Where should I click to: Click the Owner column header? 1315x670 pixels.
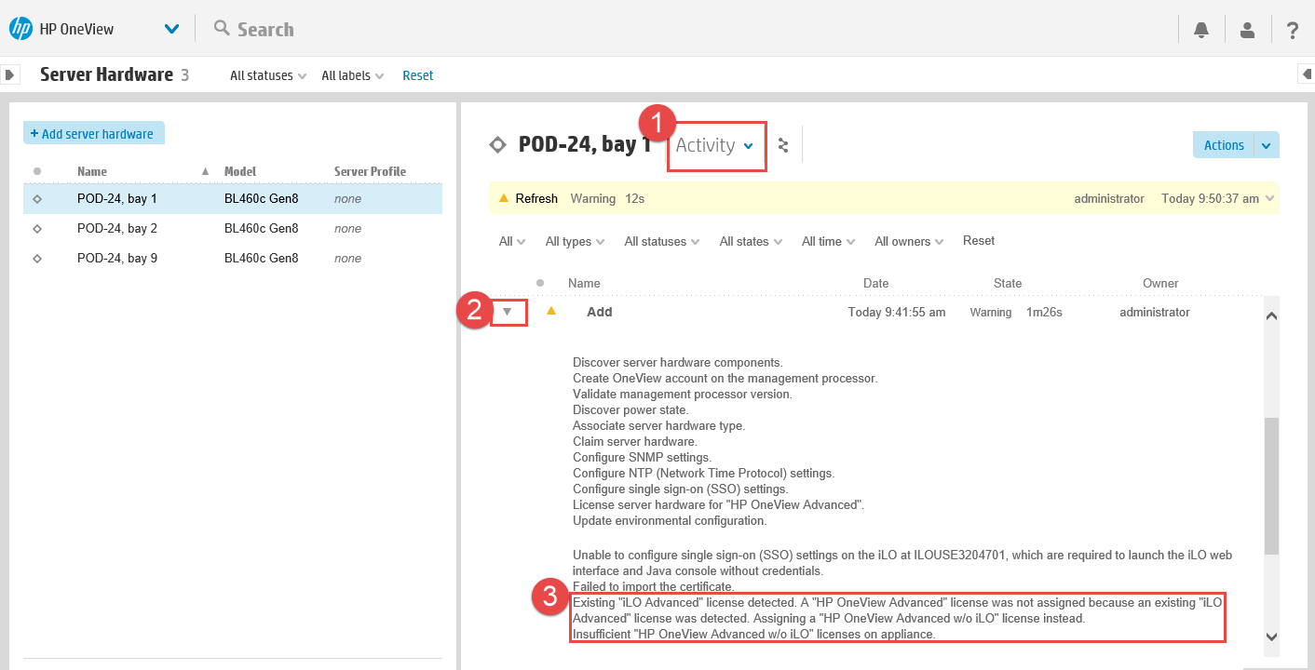[x=1160, y=284]
